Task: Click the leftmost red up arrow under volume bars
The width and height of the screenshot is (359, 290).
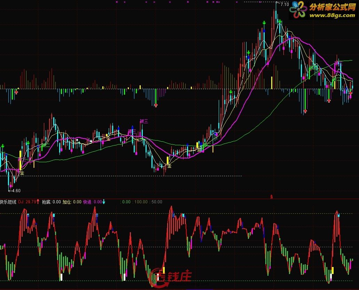Action: (x=16, y=92)
